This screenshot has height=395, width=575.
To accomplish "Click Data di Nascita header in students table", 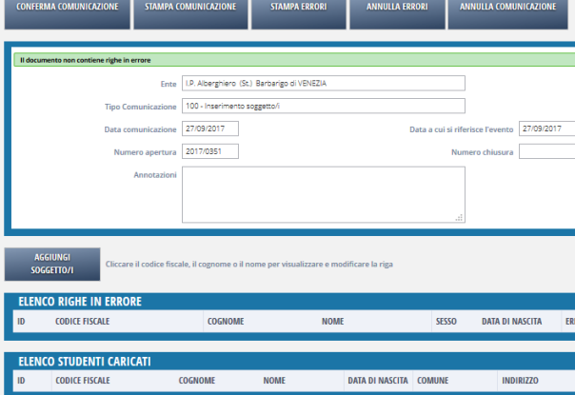I will 376,381.
